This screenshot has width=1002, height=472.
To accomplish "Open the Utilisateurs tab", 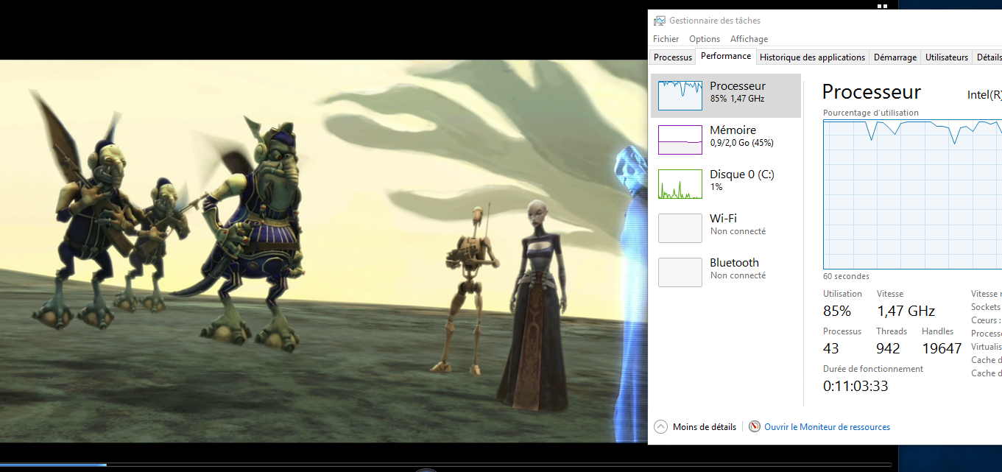I will [947, 57].
